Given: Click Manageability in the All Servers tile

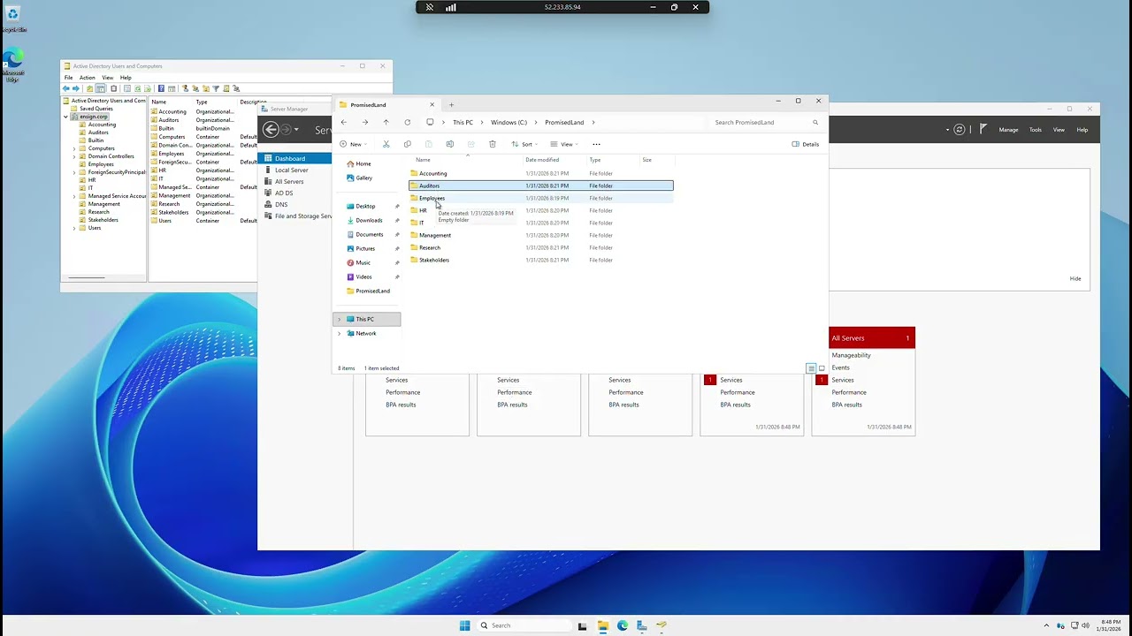Looking at the screenshot, I should pyautogui.click(x=851, y=355).
